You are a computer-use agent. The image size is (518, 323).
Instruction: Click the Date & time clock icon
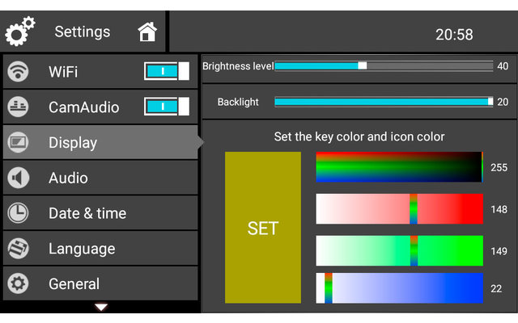[x=17, y=213]
